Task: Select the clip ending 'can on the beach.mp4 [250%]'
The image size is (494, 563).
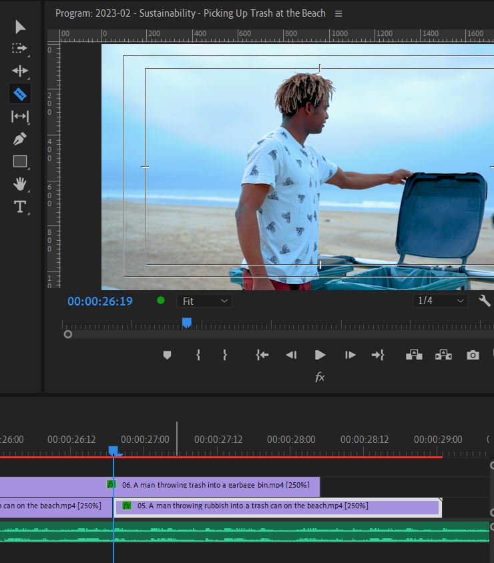Action: tap(56, 508)
